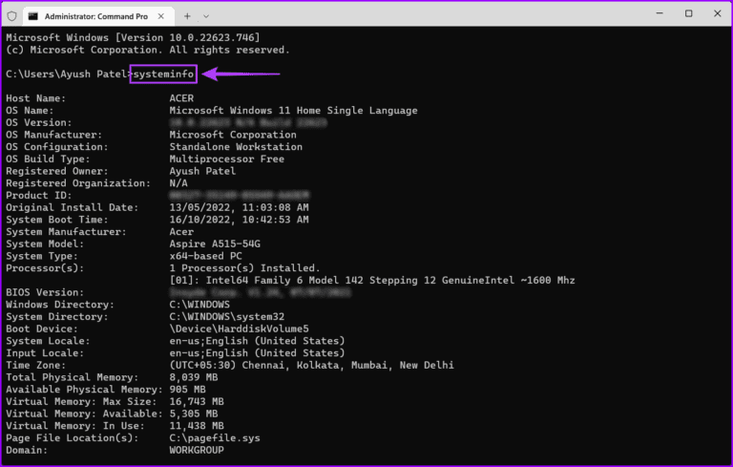Click the administrator shield icon in title bar
The height and width of the screenshot is (467, 733).
(12, 16)
